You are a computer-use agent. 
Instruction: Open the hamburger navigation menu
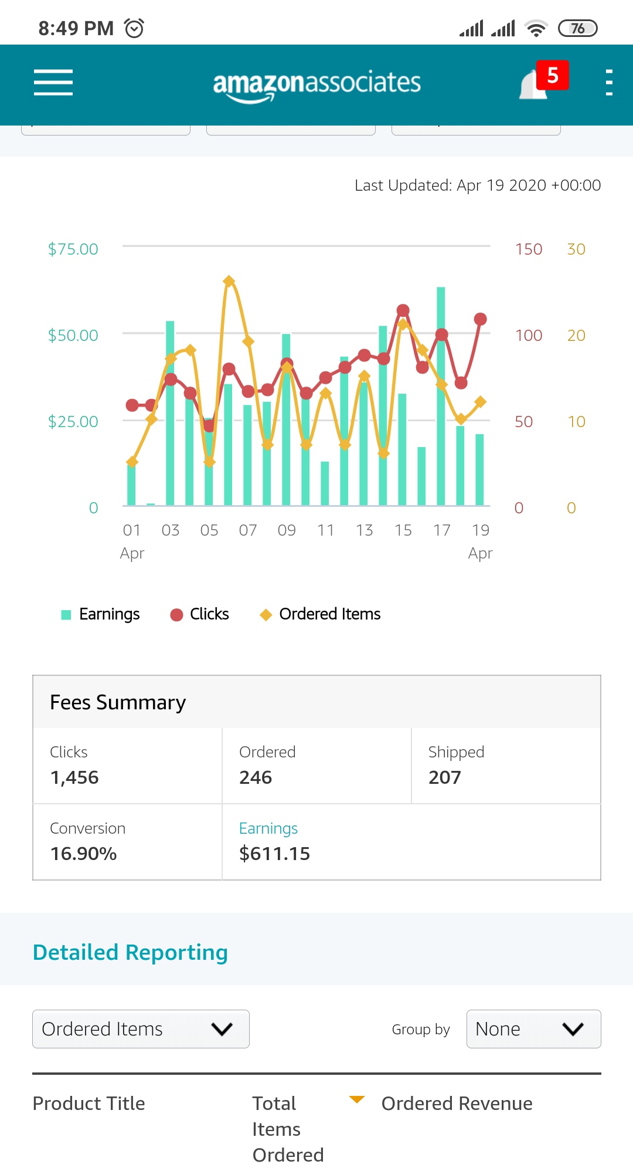(53, 82)
